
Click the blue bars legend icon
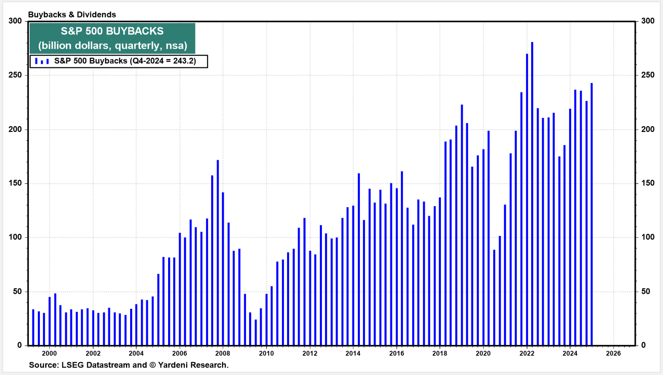42,61
